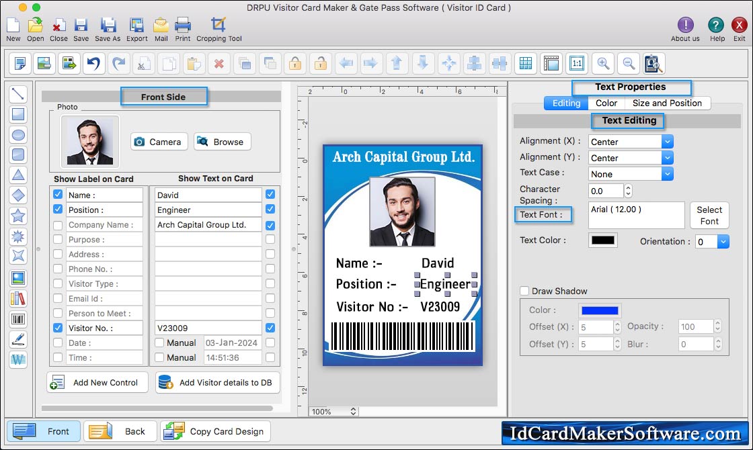Check Manual option for Date row
The width and height of the screenshot is (753, 450).
(x=159, y=343)
